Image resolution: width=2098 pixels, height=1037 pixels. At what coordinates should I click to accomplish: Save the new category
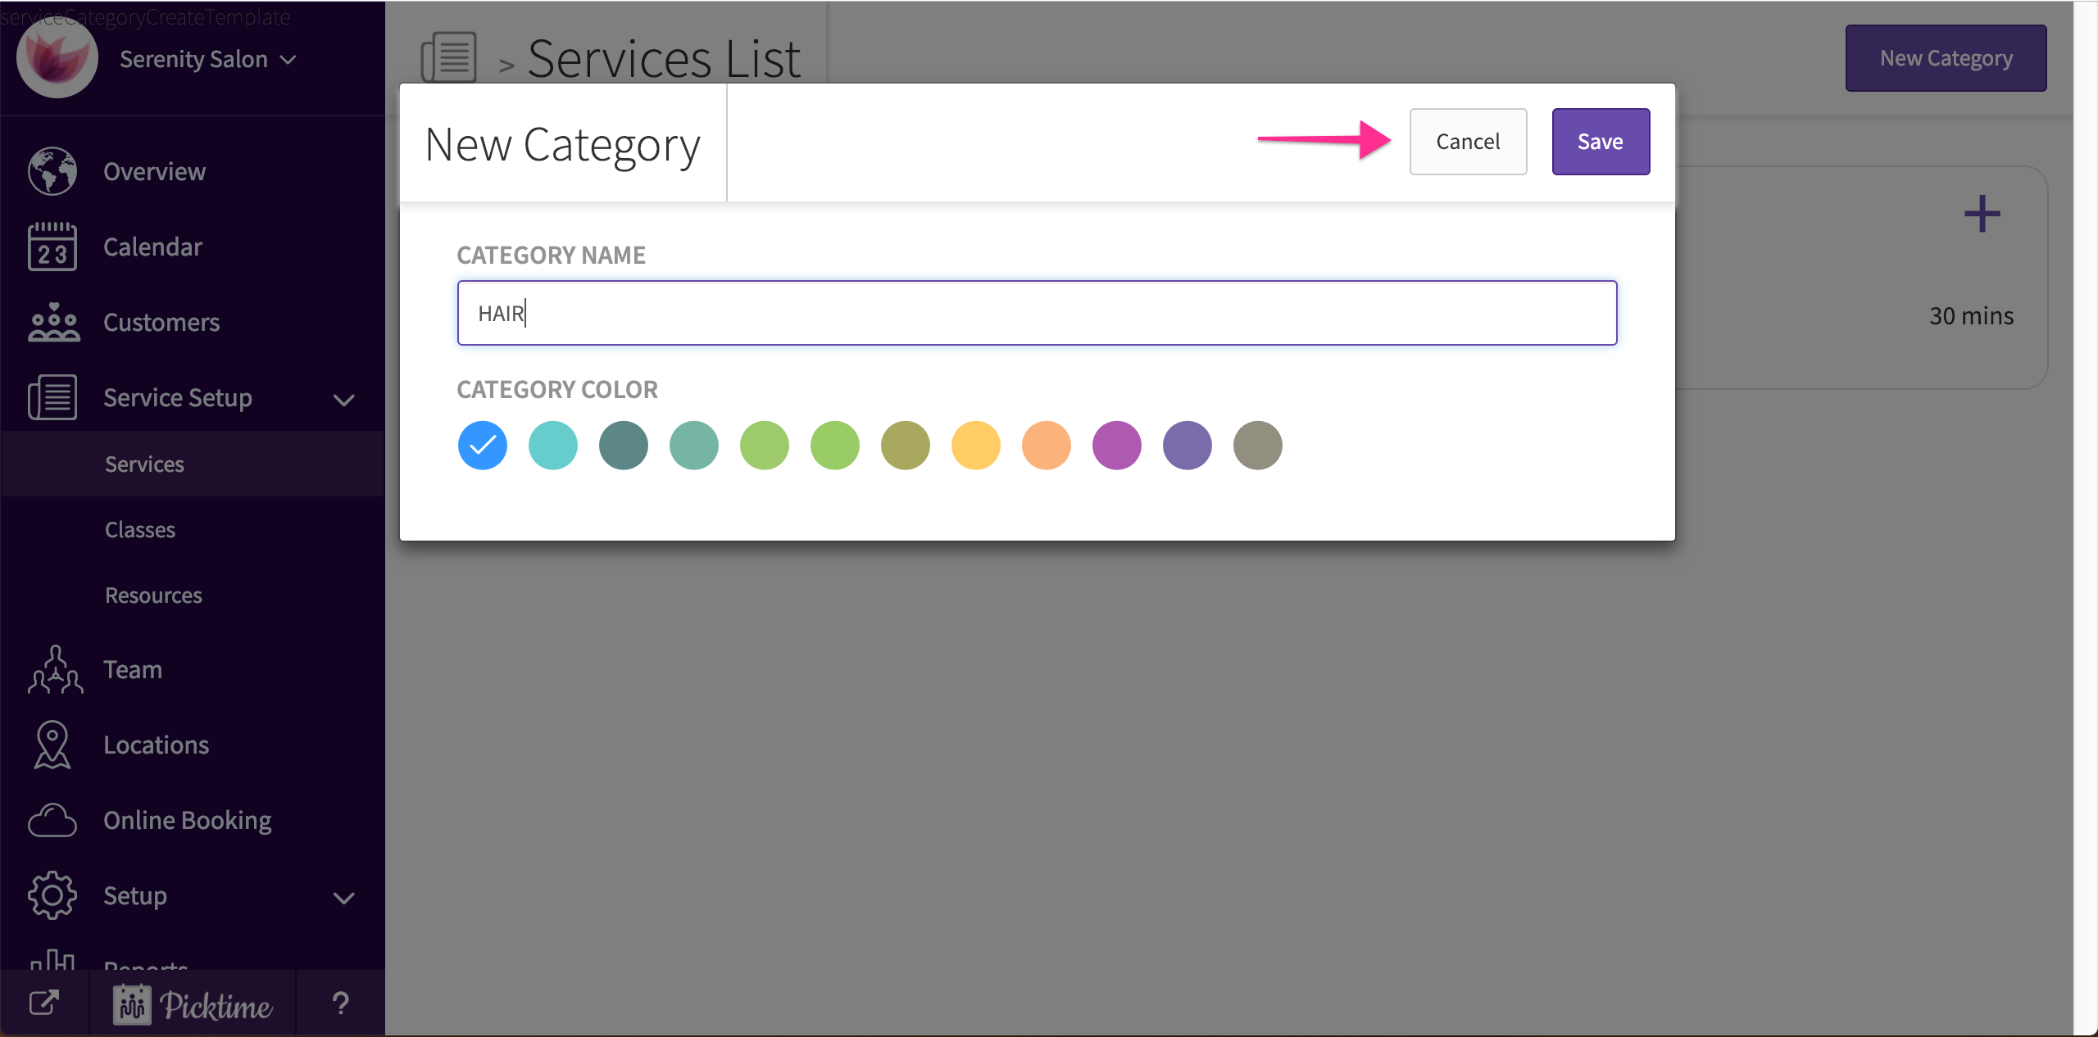coord(1600,142)
